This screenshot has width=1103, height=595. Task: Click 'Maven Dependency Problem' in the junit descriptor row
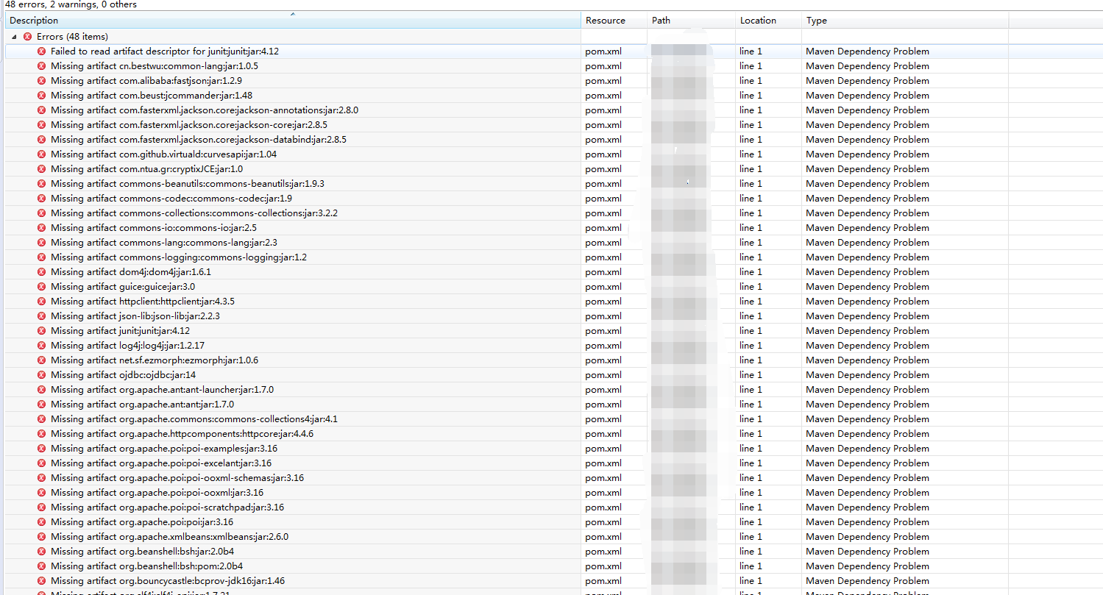tap(868, 51)
